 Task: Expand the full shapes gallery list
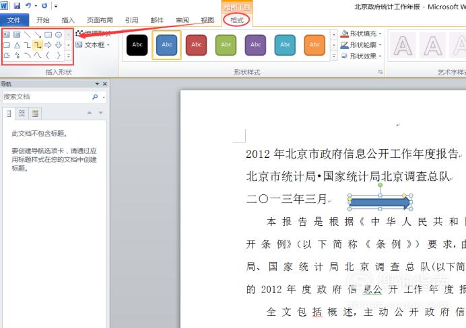pos(69,56)
